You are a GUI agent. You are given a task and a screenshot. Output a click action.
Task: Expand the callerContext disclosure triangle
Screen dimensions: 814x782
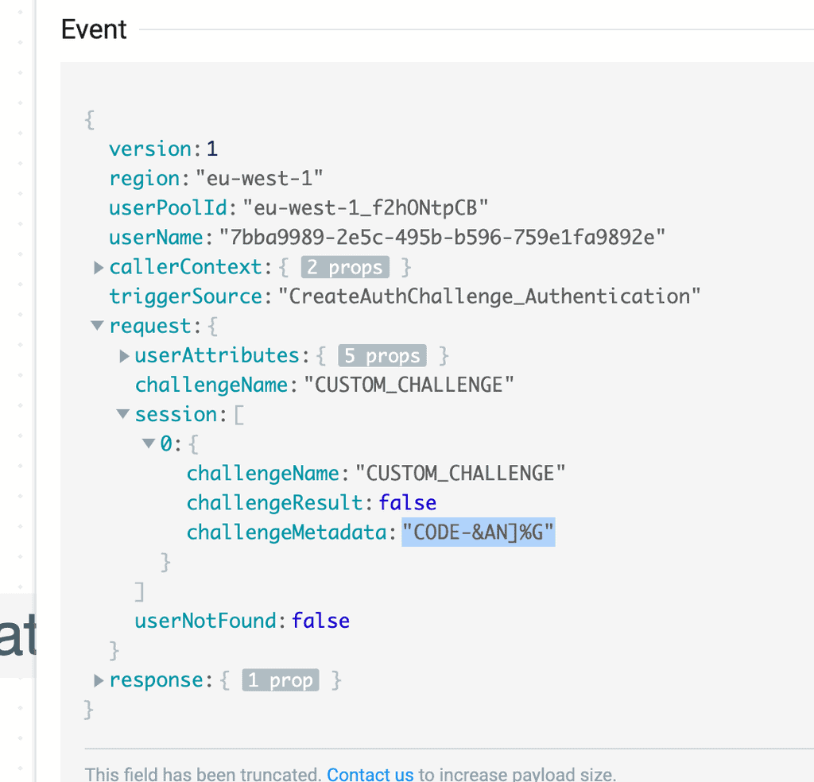(x=99, y=268)
